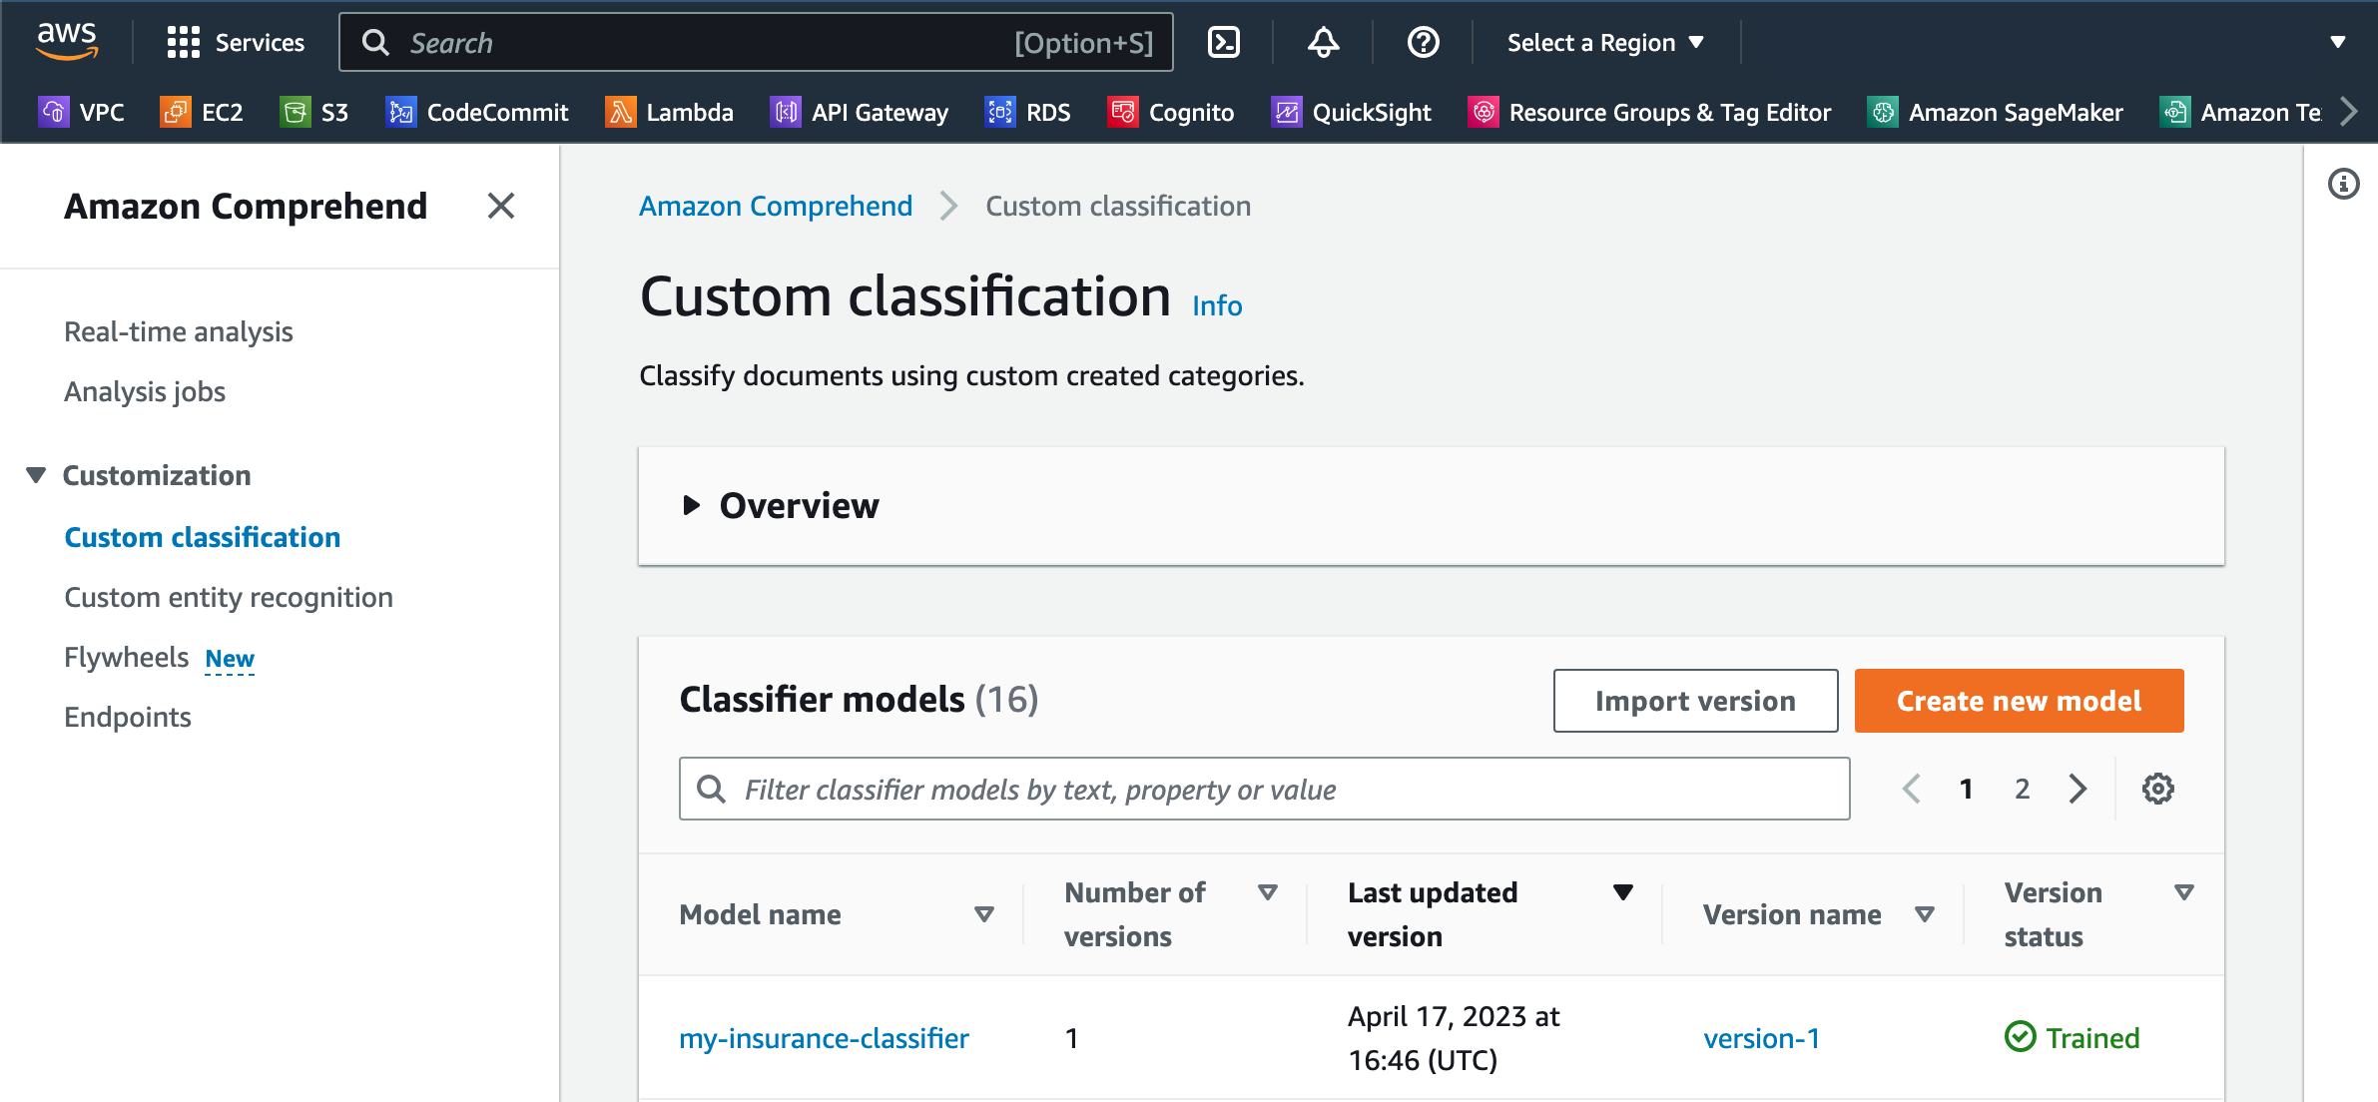The height and width of the screenshot is (1102, 2378).
Task: Click the help question mark icon
Action: click(x=1423, y=42)
